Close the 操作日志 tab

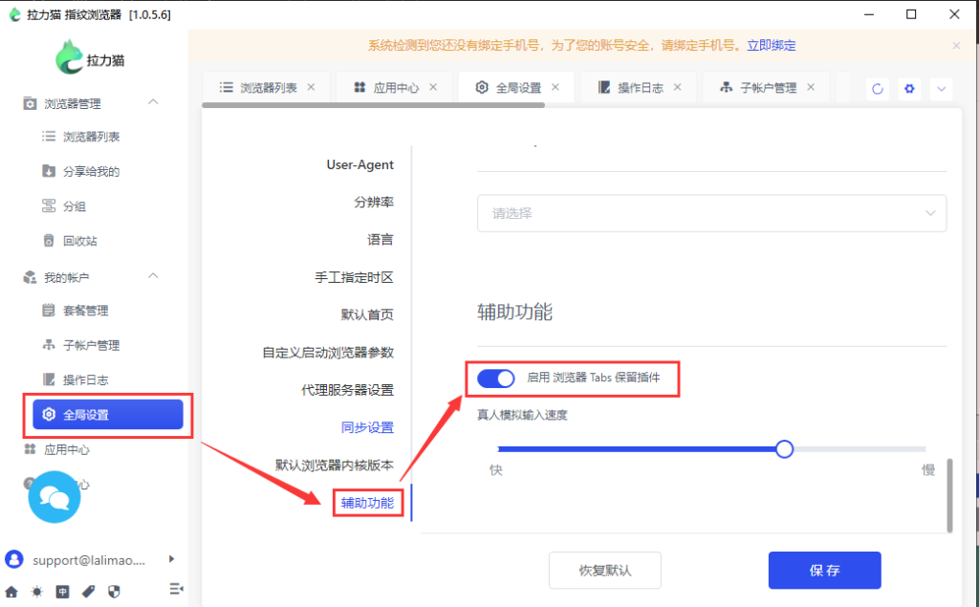(x=678, y=87)
